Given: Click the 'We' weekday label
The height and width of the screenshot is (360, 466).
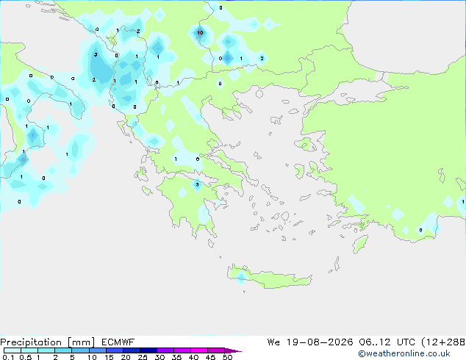Looking at the screenshot, I should [273, 342].
